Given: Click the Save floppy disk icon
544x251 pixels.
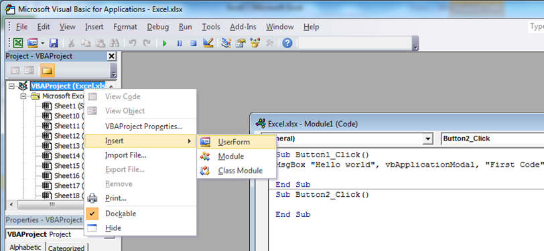Looking at the screenshot, I should [54, 44].
